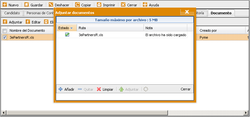Uncheck the 3ePartnersR.xls row checkbox
250x117 pixels.
point(5,37)
